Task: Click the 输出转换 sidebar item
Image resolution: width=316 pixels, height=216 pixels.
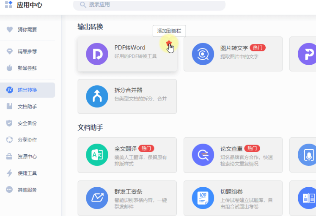Action: (x=27, y=90)
